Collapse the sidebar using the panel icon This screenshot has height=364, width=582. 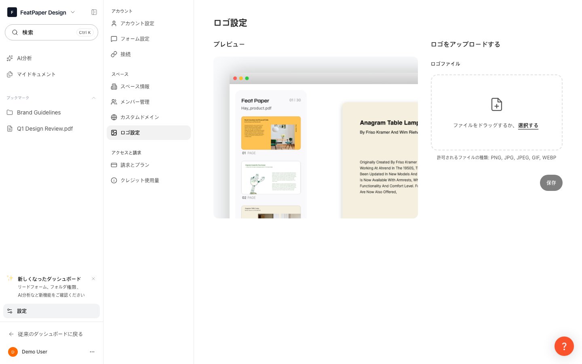click(94, 12)
